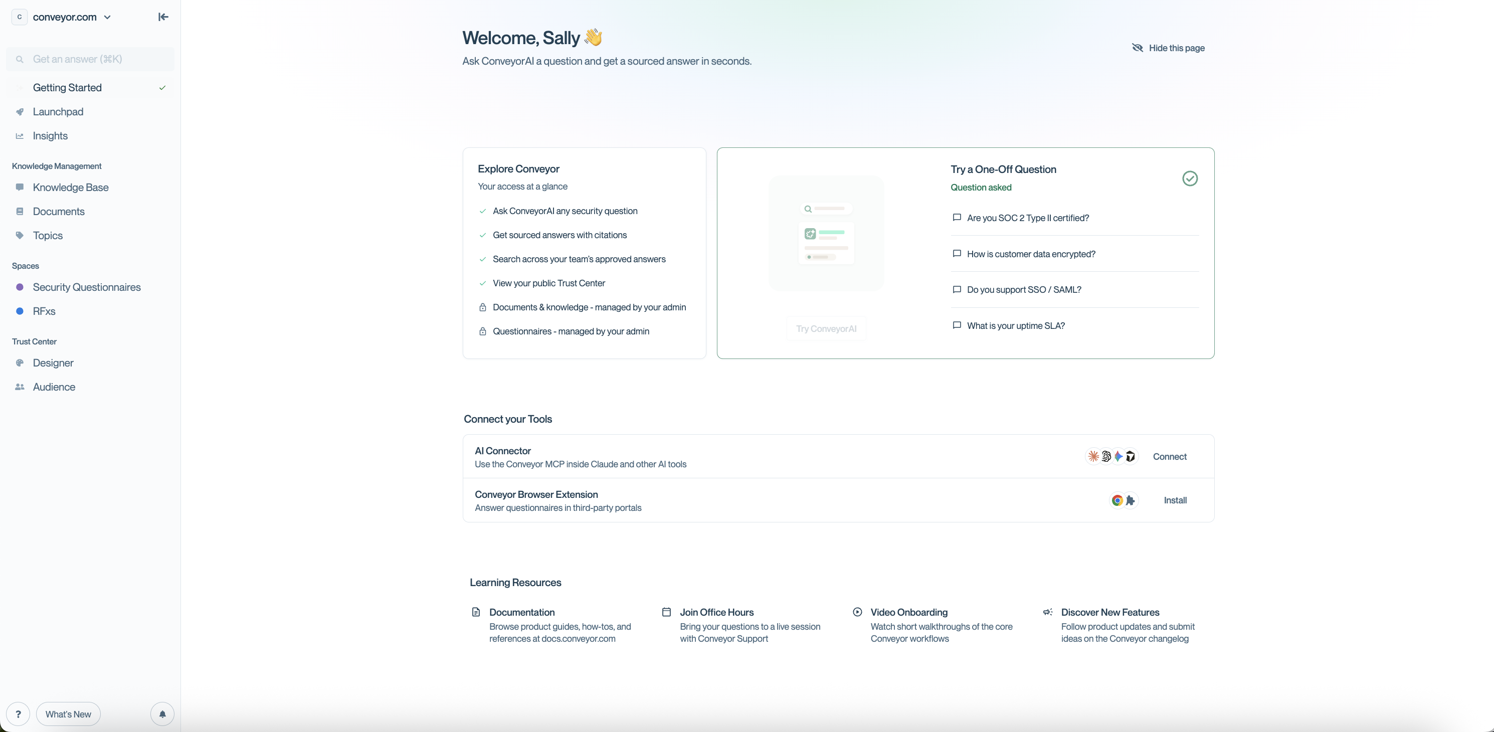Click lock icon beside Questionnaires
The image size is (1494, 732).
[x=482, y=331]
